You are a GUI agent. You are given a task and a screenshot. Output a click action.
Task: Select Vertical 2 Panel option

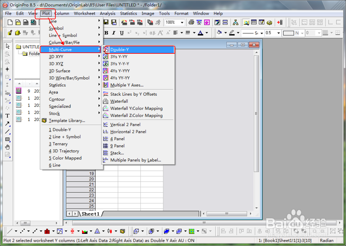pyautogui.click(x=138, y=124)
